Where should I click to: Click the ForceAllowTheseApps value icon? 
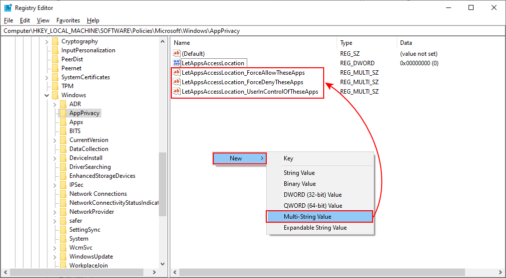tap(177, 73)
